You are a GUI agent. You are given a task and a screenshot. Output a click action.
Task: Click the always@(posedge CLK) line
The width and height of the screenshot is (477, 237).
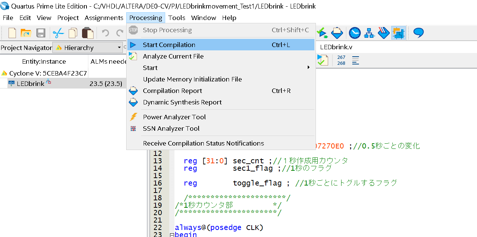tap(219, 227)
